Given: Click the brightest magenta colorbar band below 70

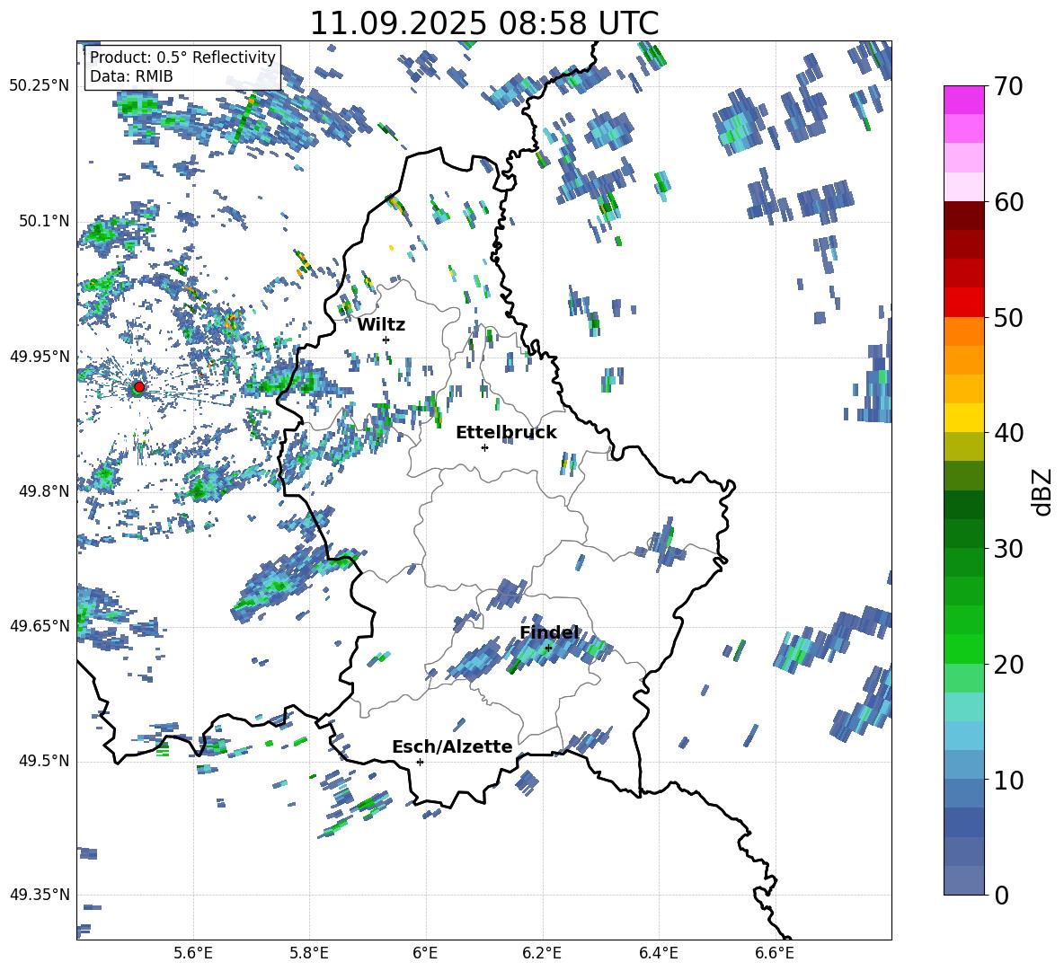Looking at the screenshot, I should click(x=963, y=101).
